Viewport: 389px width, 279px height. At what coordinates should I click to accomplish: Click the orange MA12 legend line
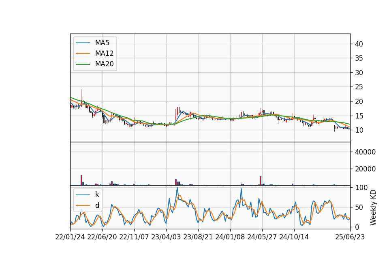(x=83, y=53)
